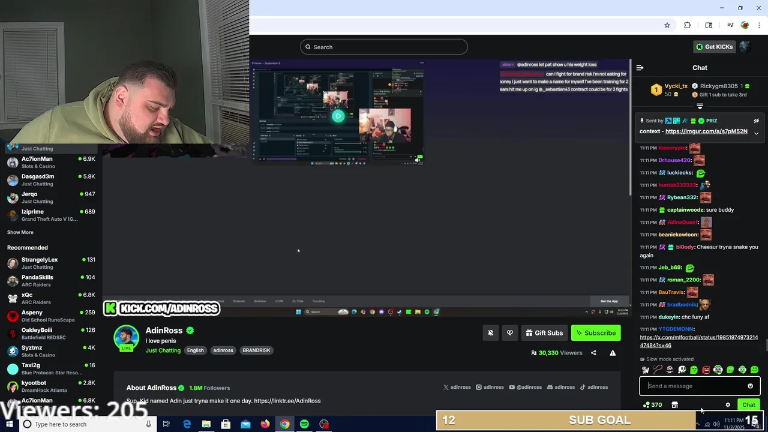This screenshot has width=768, height=432.
Task: Open Syztmz recommended channel
Action: click(x=51, y=351)
